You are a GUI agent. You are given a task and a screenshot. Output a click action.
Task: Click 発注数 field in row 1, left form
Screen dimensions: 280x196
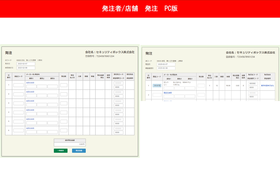click(x=64, y=85)
